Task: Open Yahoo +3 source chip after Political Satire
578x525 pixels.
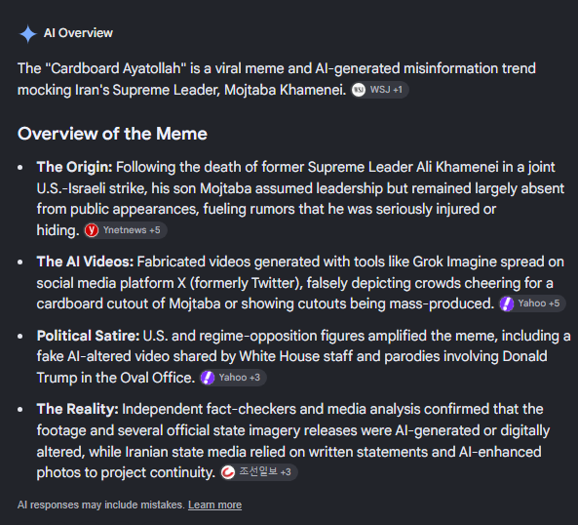Action: point(233,378)
